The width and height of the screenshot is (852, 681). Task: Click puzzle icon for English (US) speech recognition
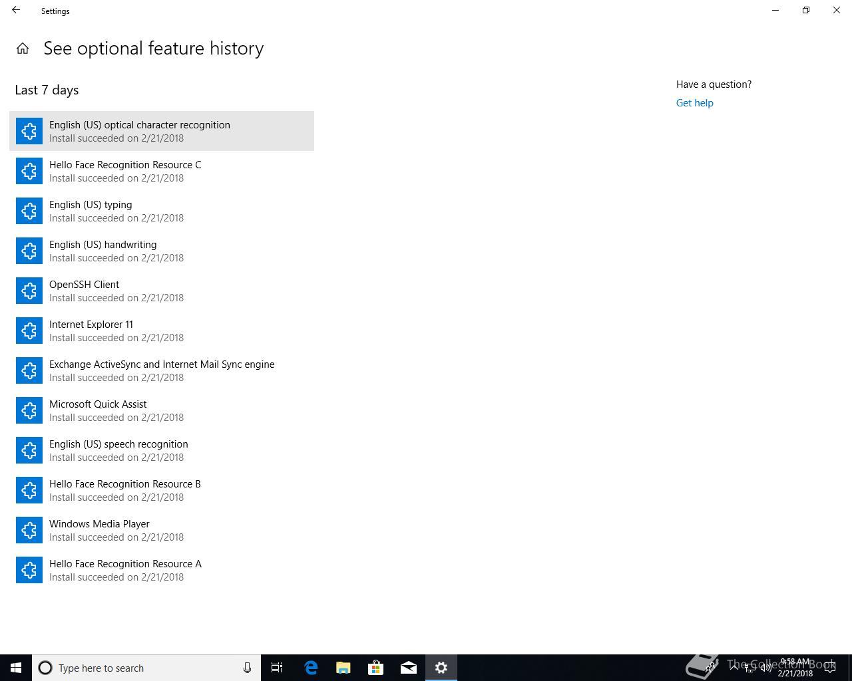pyautogui.click(x=29, y=450)
